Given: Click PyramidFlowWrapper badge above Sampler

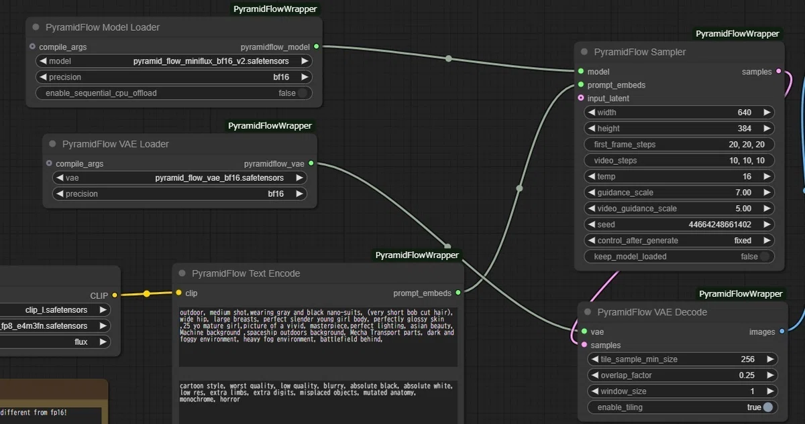Looking at the screenshot, I should 737,33.
